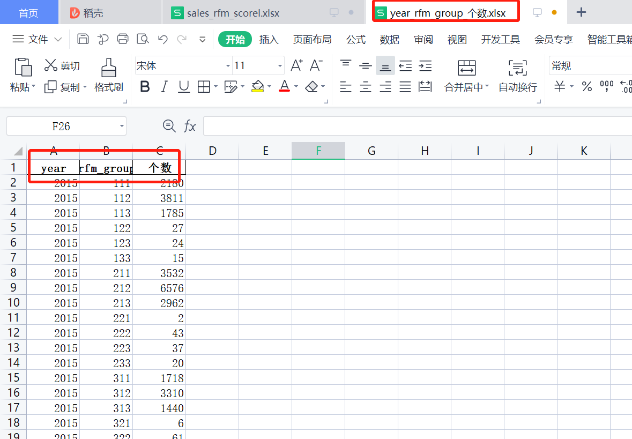Center text horizontally
The image size is (632, 439).
365,87
